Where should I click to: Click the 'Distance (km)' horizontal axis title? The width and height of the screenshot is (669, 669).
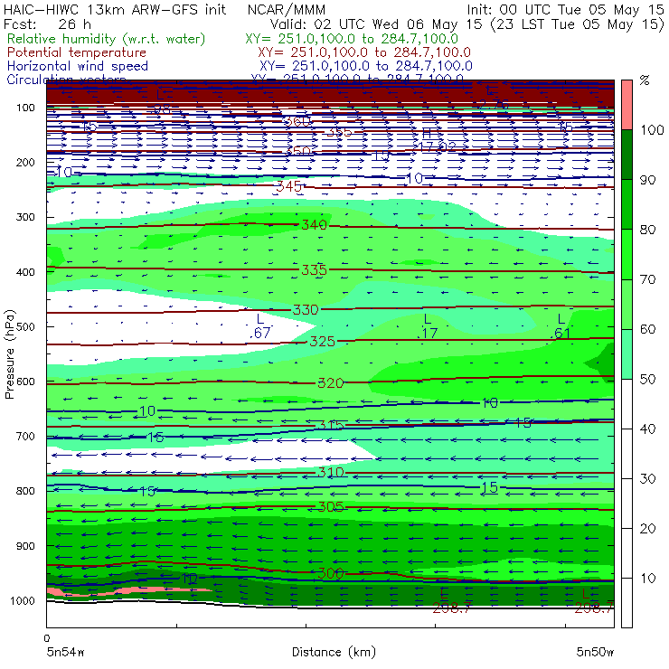334,652
